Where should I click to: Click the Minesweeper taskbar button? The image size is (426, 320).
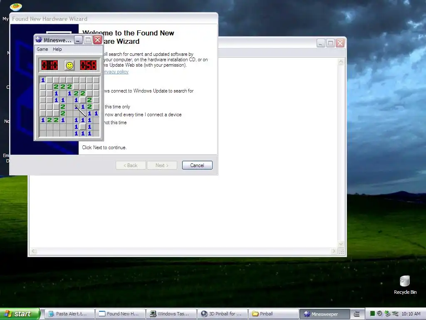tap(324, 314)
